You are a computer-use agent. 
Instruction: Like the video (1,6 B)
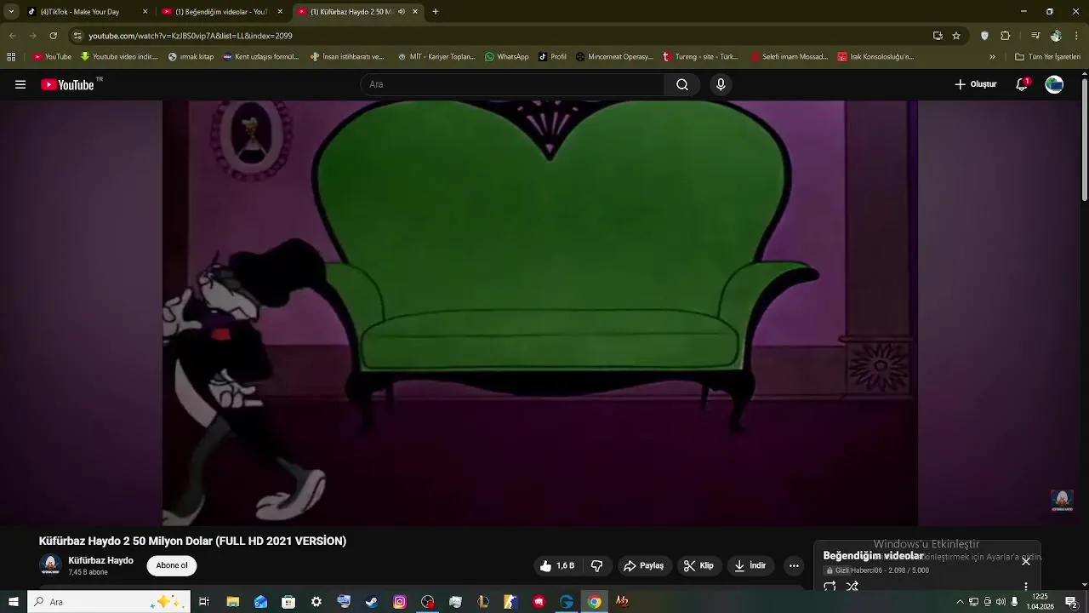(x=557, y=565)
